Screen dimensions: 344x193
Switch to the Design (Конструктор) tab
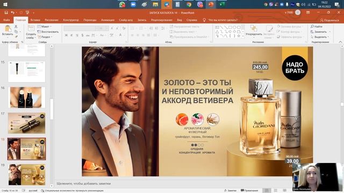point(71,20)
